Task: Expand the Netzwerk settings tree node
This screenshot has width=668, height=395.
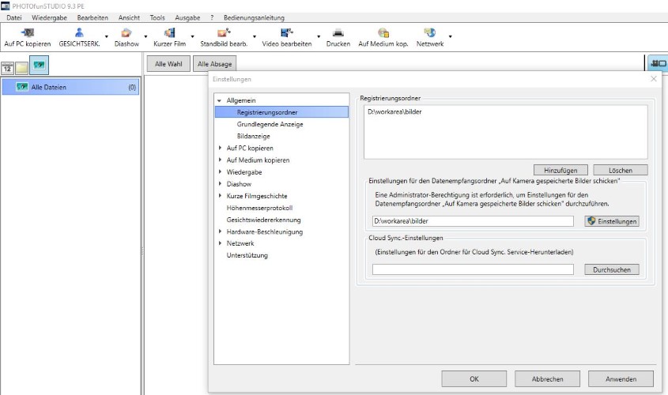Action: (x=220, y=243)
